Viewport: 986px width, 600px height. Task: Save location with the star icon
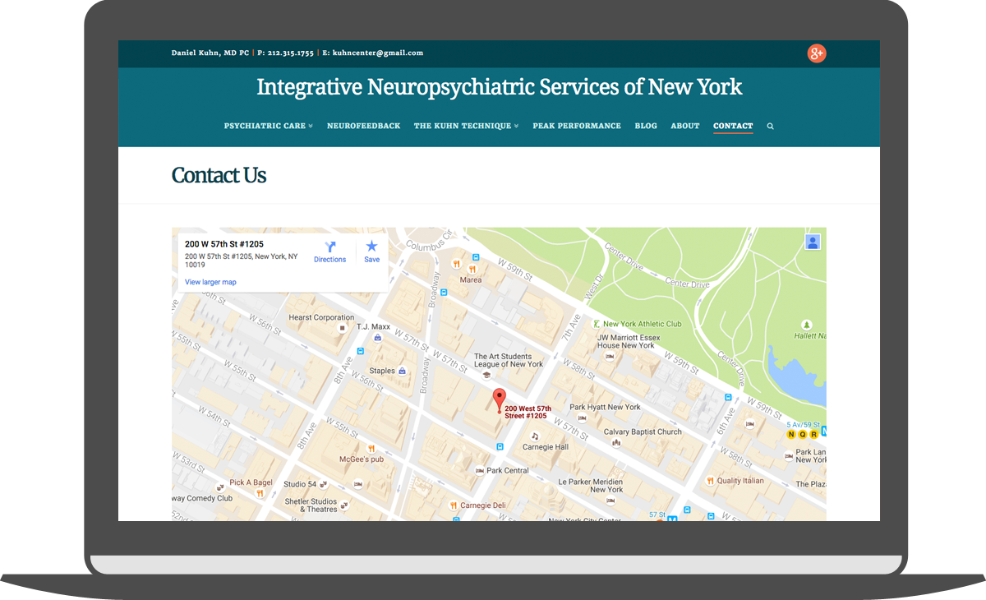[371, 247]
